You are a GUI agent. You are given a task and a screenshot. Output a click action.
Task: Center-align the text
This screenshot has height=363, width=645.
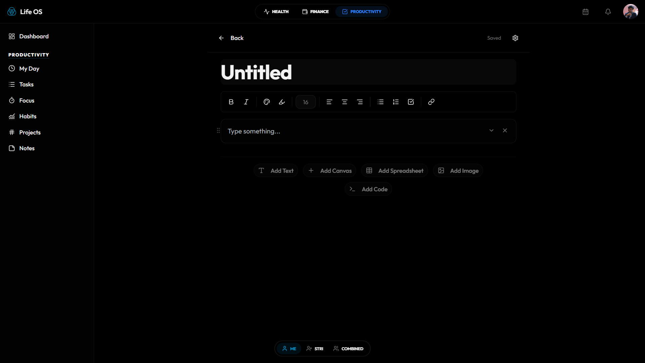click(x=345, y=102)
